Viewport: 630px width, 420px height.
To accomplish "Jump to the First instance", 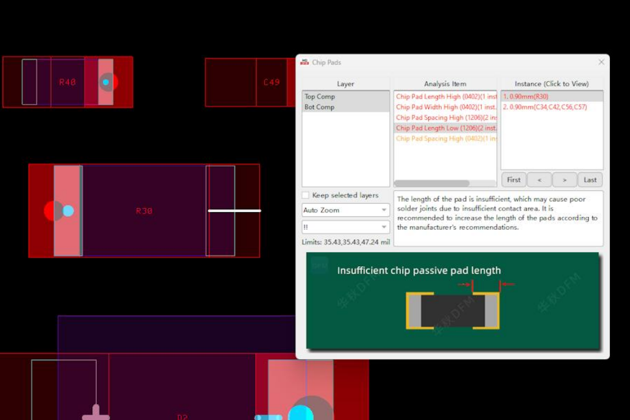I will 513,180.
